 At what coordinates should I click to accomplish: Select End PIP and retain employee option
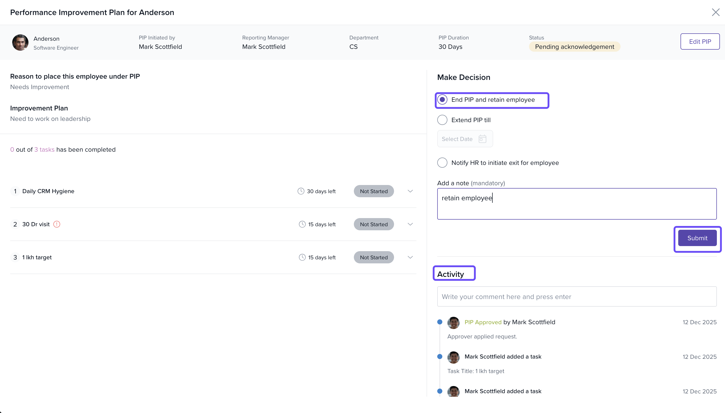[442, 99]
